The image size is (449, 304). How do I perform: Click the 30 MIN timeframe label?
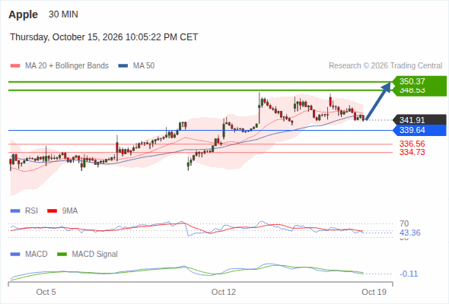click(x=63, y=14)
